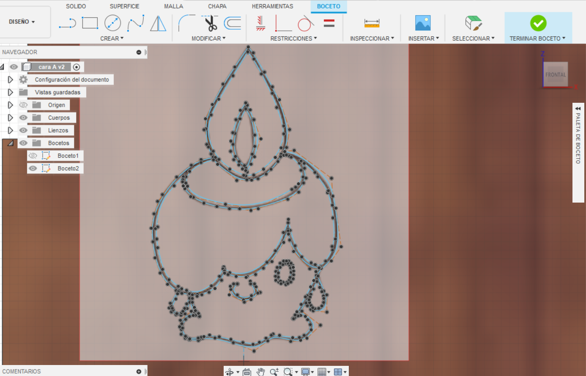The image size is (586, 376).
Task: Select the Spline curve tool
Action: 136,23
